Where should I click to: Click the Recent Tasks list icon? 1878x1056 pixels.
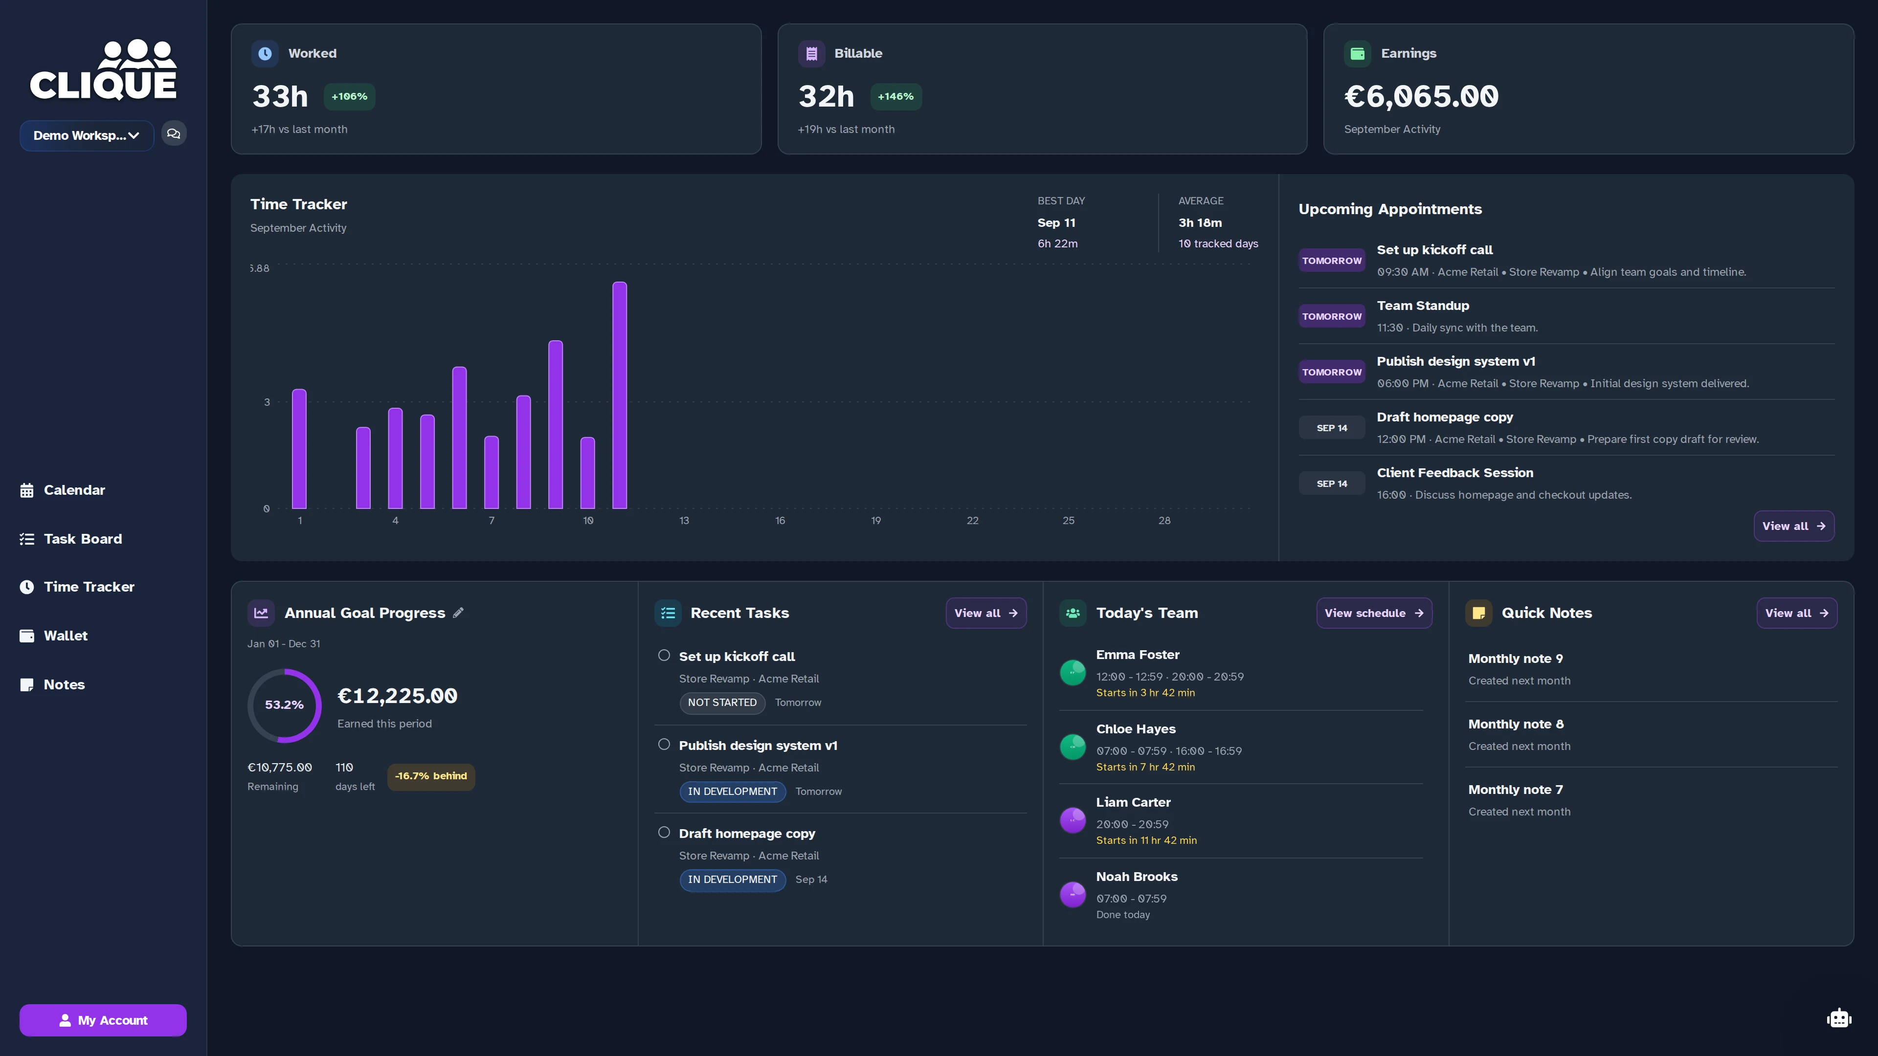pyautogui.click(x=668, y=613)
